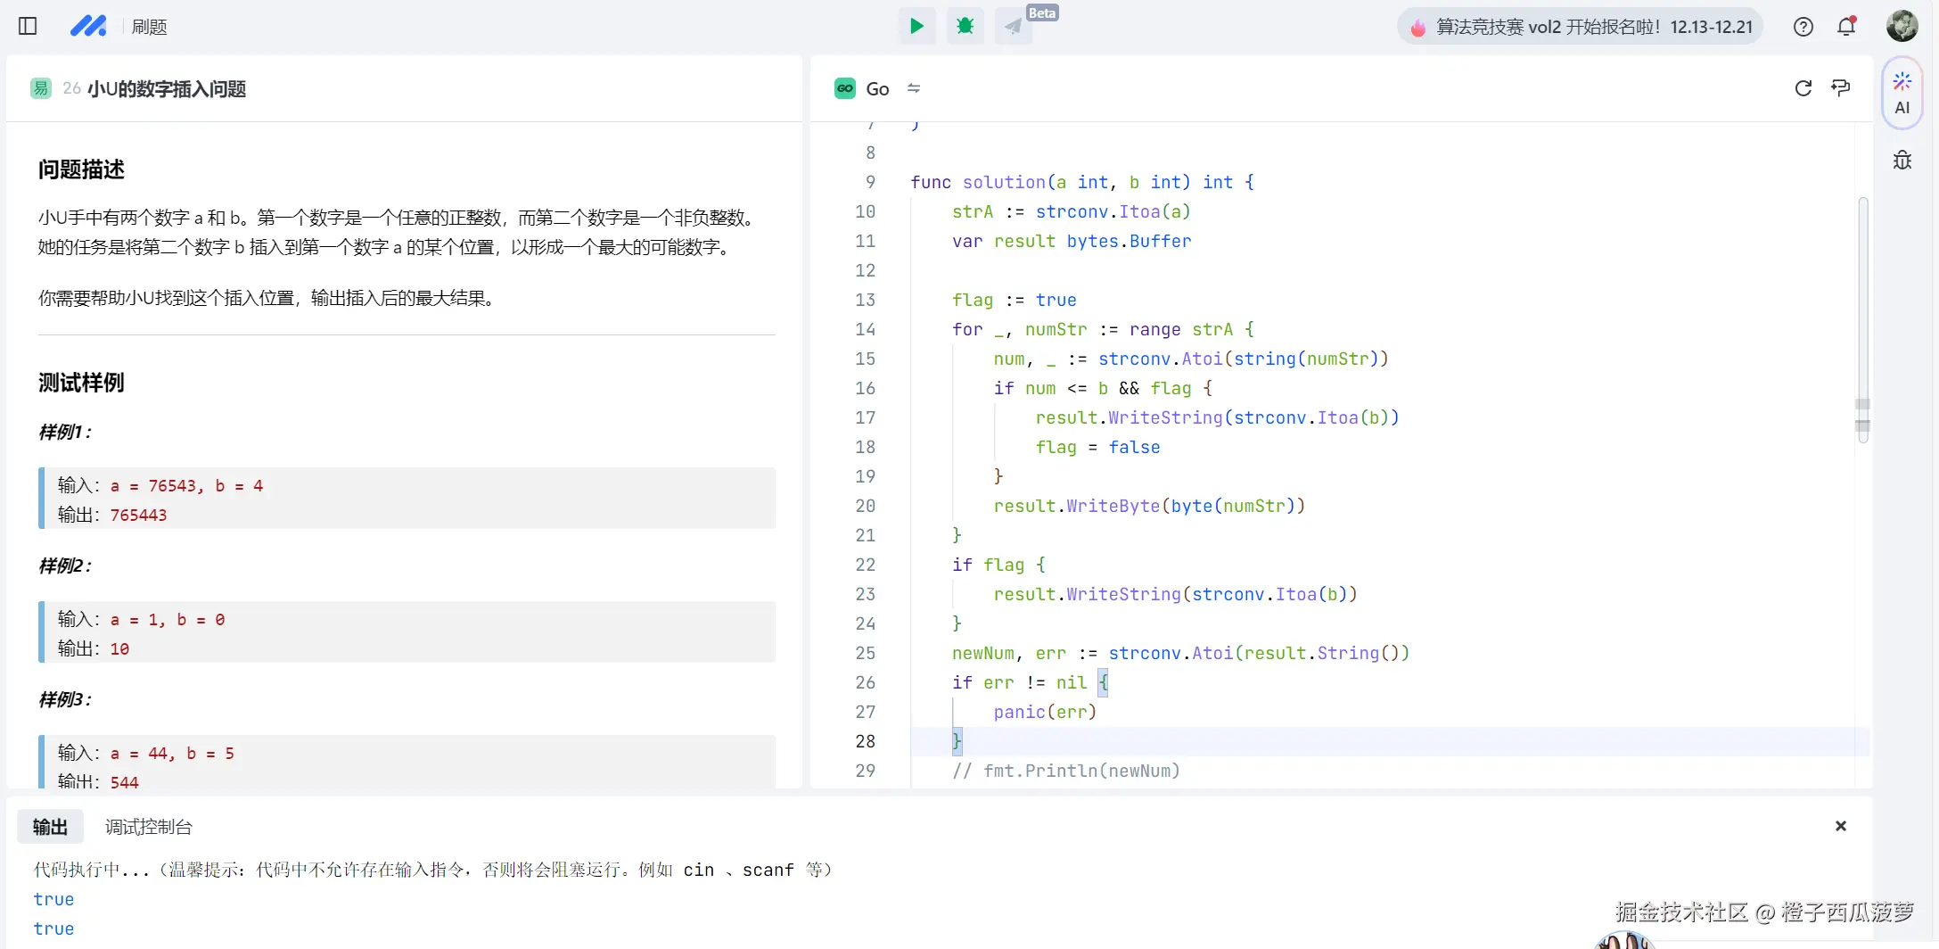Open the debug bug icon in the toolbar
Viewport: 1939px width, 949px height.
point(965,26)
